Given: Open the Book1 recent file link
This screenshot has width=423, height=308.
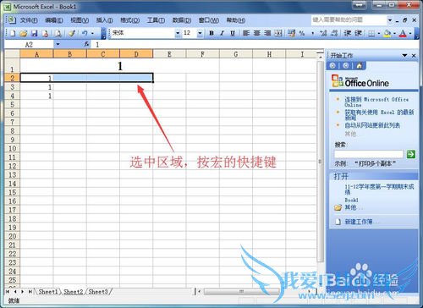Looking at the screenshot, I should point(351,200).
